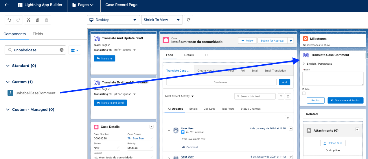Open the Case Details card menu arrow

click(151, 127)
